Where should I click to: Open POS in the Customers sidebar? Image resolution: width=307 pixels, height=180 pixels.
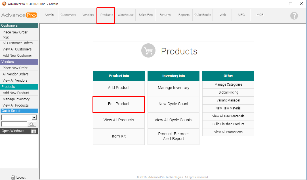click(6, 38)
